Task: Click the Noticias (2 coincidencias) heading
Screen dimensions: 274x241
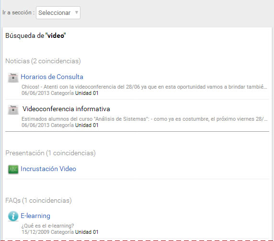Action: 43,61
